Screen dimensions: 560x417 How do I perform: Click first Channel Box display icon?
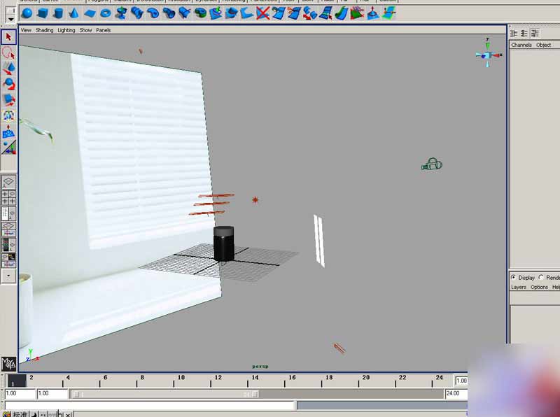tap(514, 34)
